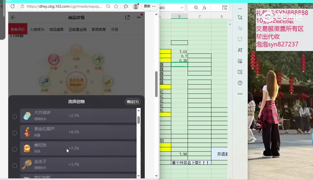Image resolution: width=313 pixels, height=180 pixels.
Task: Select the bottom-right 92级 yellow array icon
Action: pos(108,82)
